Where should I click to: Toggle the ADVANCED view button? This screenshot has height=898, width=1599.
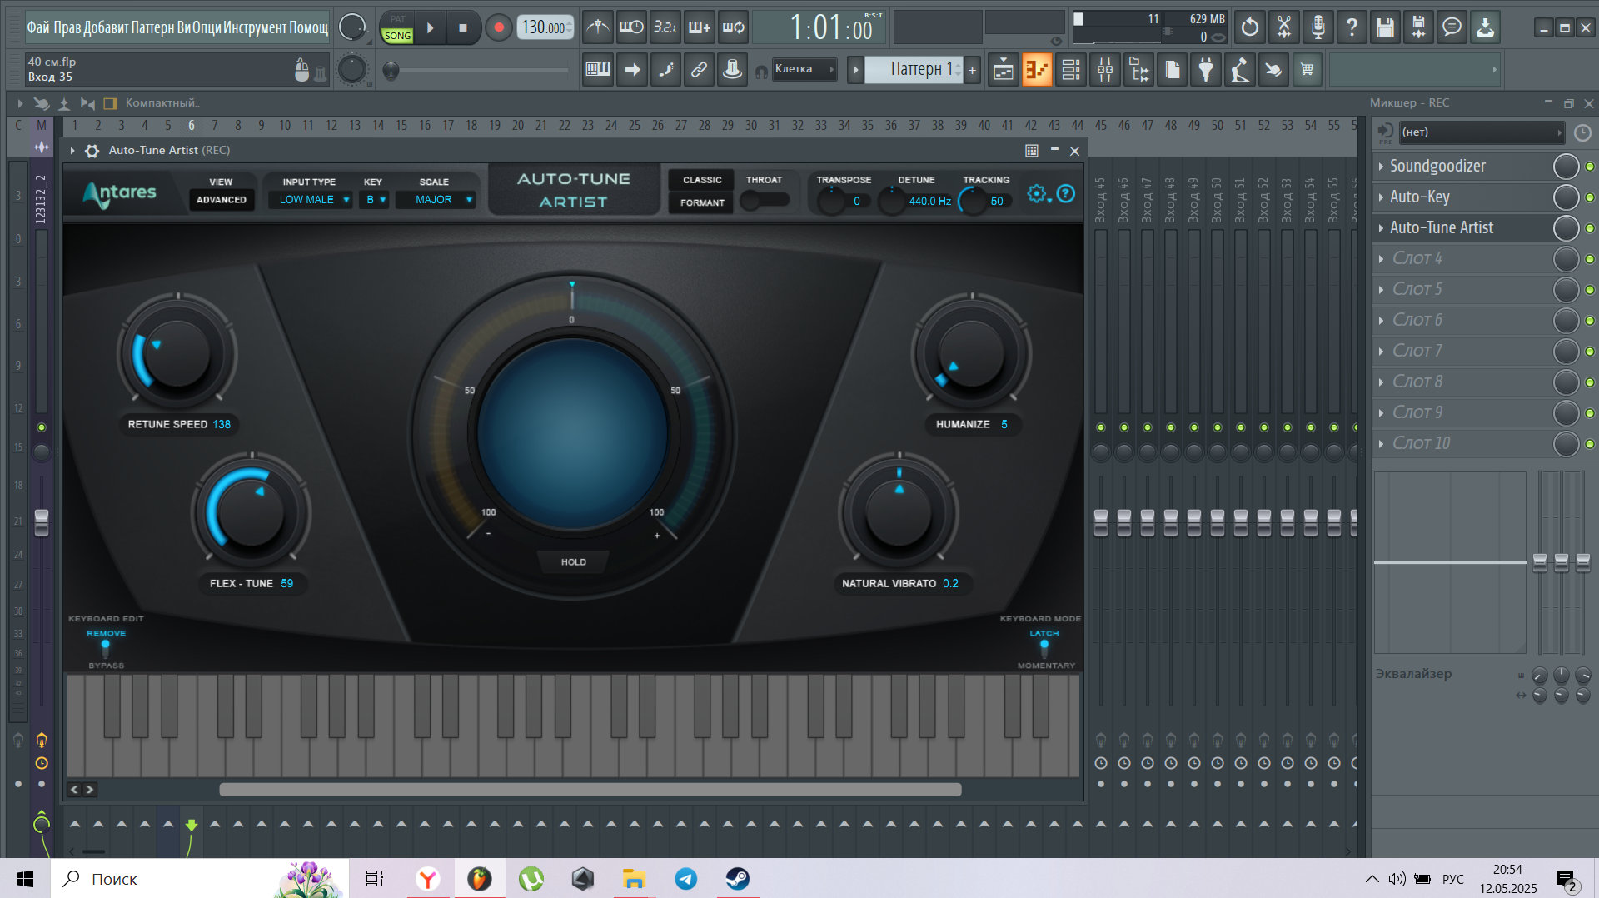point(222,200)
